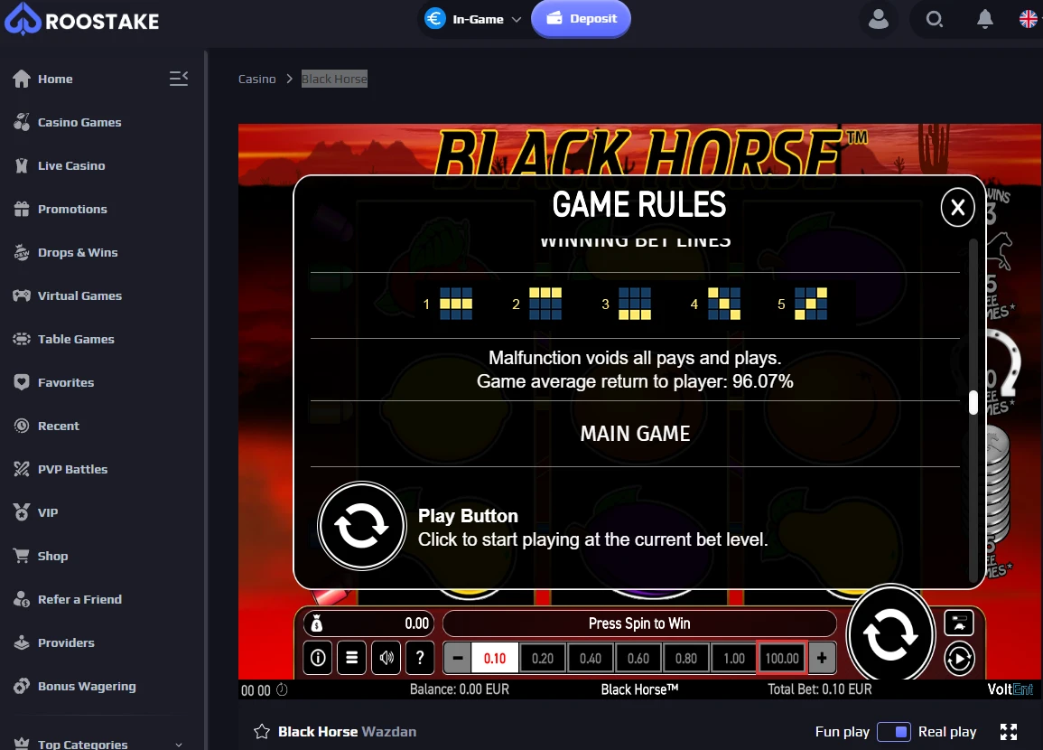
Task: Open Bonus Wagering page
Action: 87,686
